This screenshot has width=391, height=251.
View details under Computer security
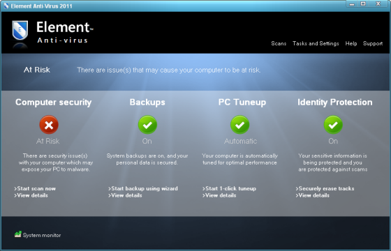coord(31,195)
